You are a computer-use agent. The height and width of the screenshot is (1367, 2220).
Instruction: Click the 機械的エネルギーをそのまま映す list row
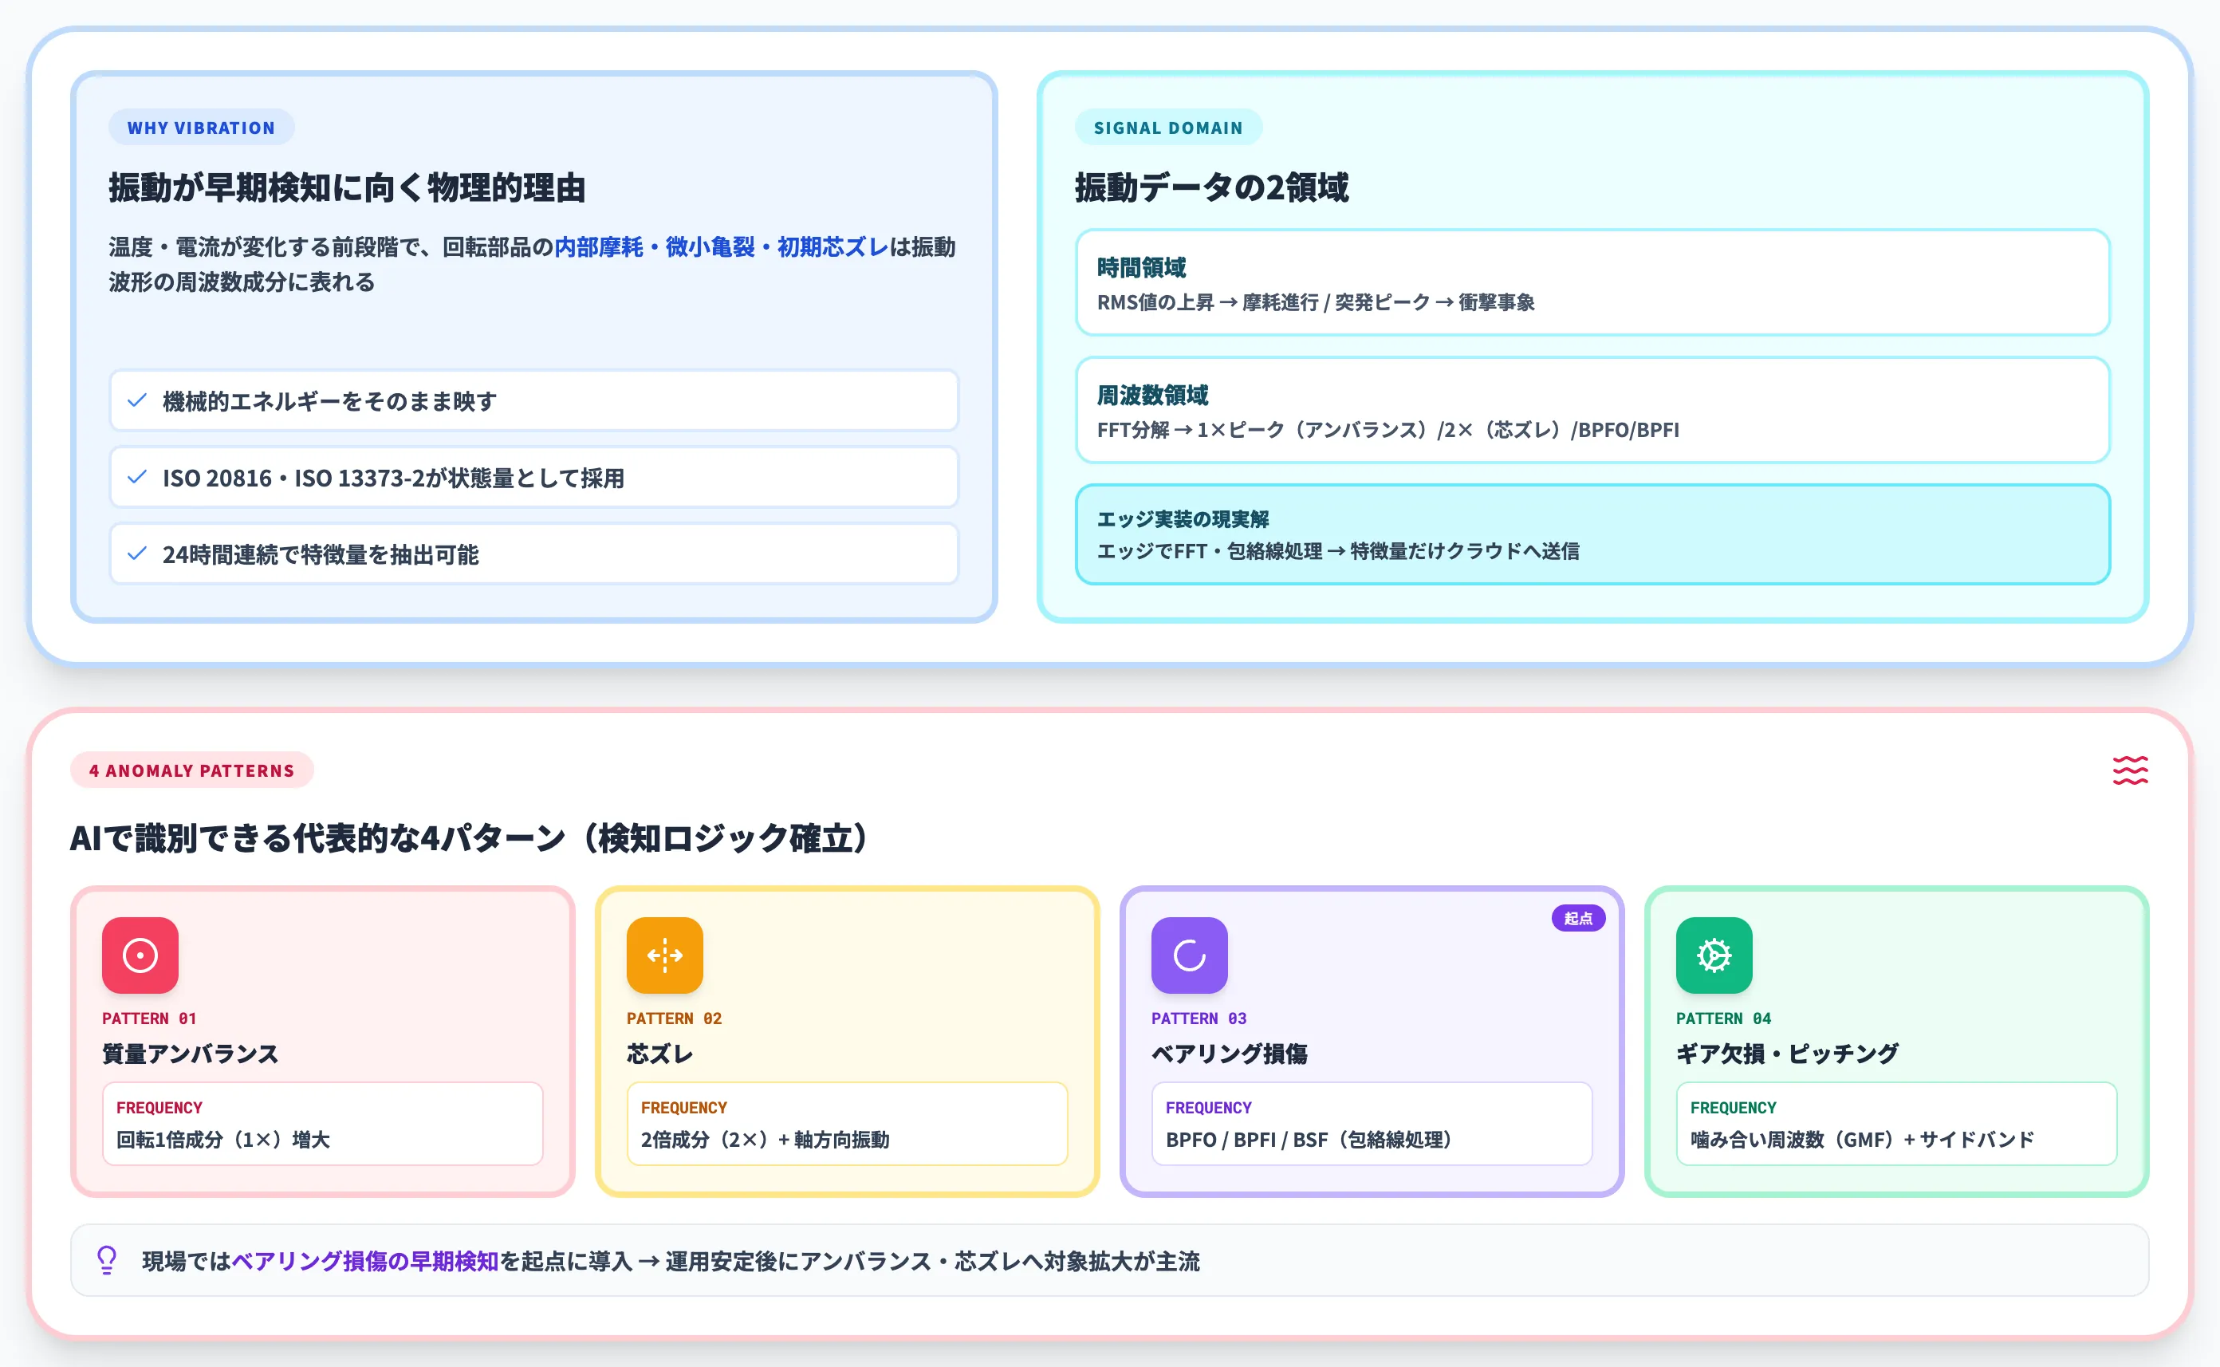(533, 400)
